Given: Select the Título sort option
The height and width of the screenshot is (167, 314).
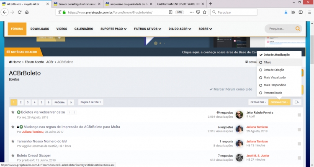Looking at the screenshot, I should 279,62.
